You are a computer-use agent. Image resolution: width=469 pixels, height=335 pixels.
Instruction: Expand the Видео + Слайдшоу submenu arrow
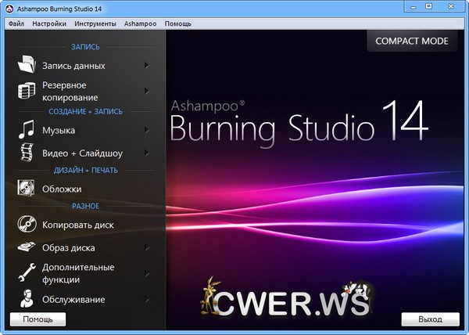click(147, 153)
